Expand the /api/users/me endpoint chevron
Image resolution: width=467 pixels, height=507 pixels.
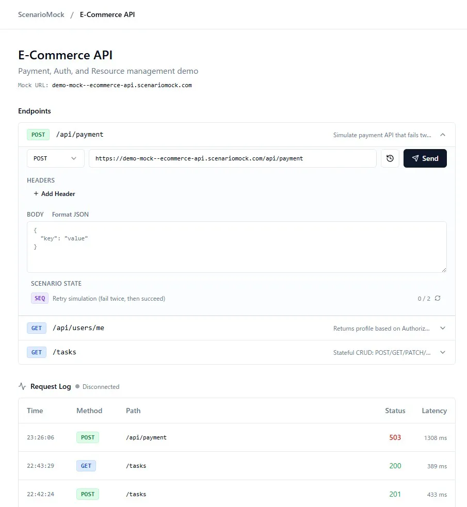click(x=443, y=328)
